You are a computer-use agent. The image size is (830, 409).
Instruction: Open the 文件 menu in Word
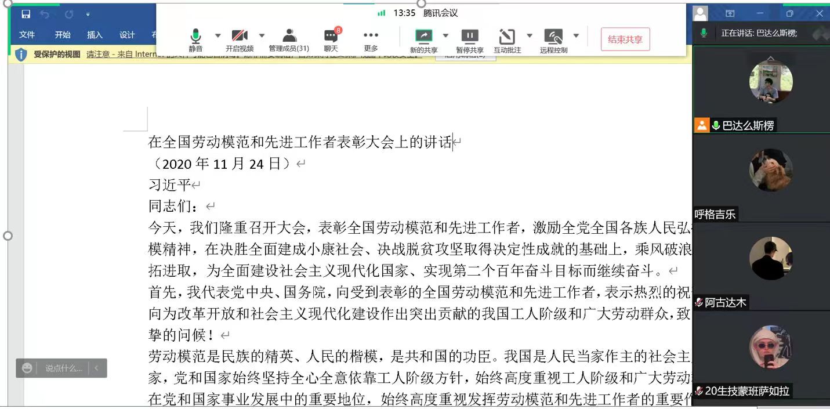tap(27, 35)
